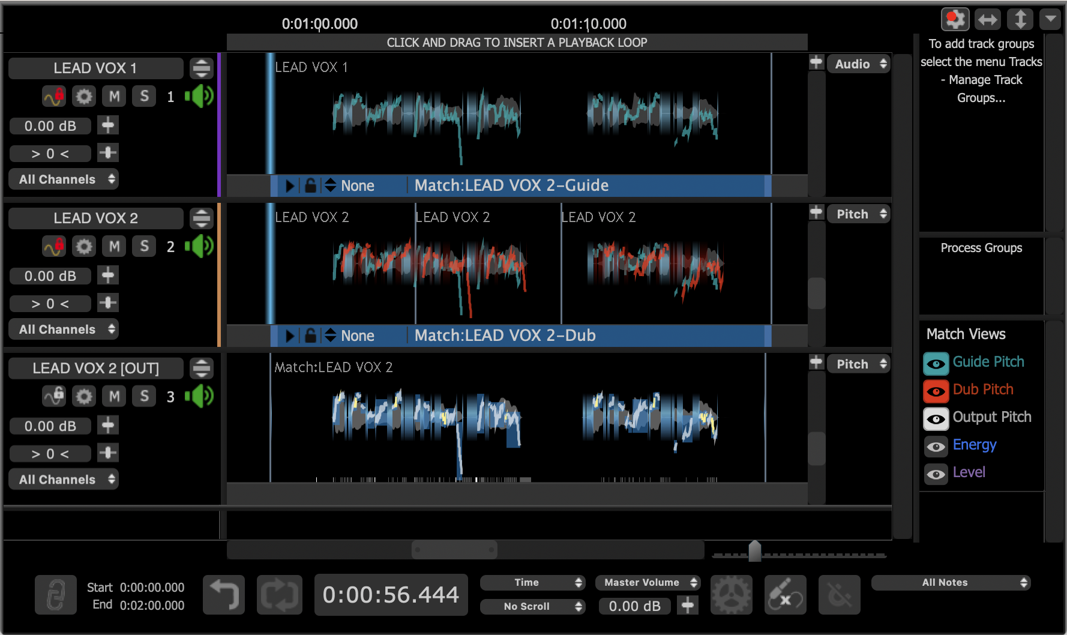Mute the LEAD VOX 1 track
The height and width of the screenshot is (635, 1067).
[x=114, y=97]
